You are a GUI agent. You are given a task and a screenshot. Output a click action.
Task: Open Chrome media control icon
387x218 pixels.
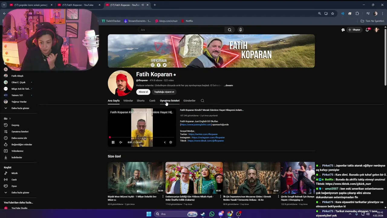click(x=368, y=13)
